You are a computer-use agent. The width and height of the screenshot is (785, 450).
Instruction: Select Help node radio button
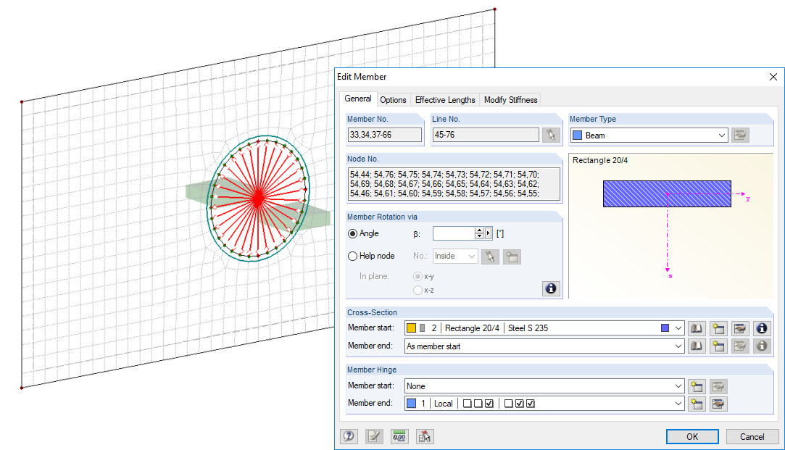(x=352, y=257)
